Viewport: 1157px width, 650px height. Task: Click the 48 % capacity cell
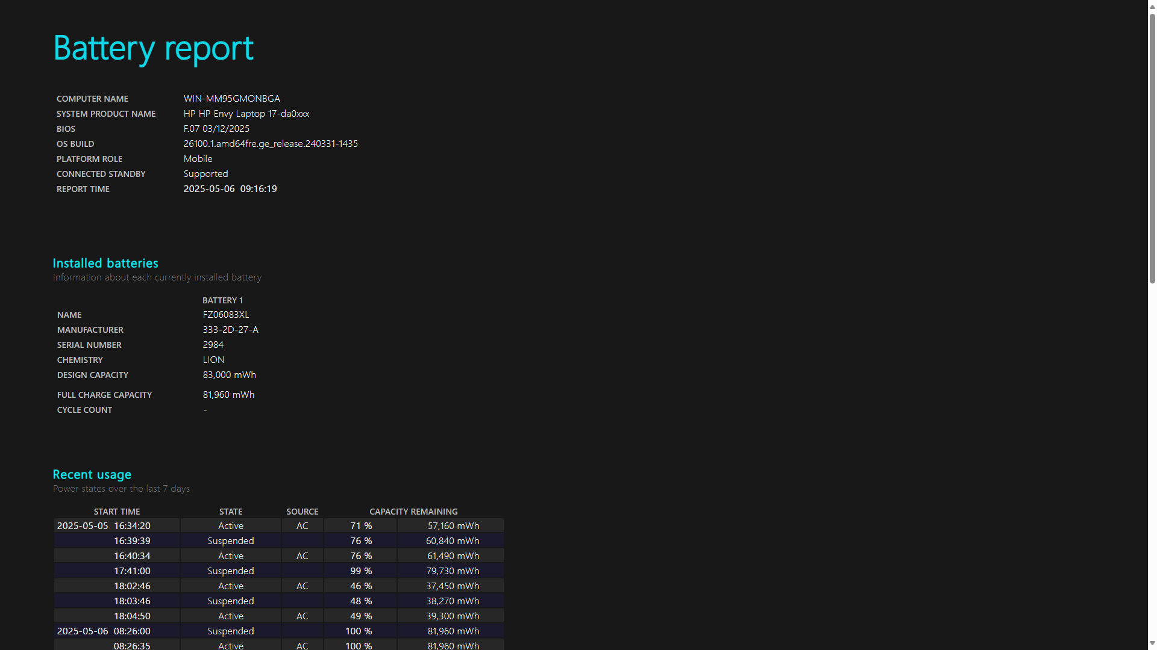click(x=361, y=601)
